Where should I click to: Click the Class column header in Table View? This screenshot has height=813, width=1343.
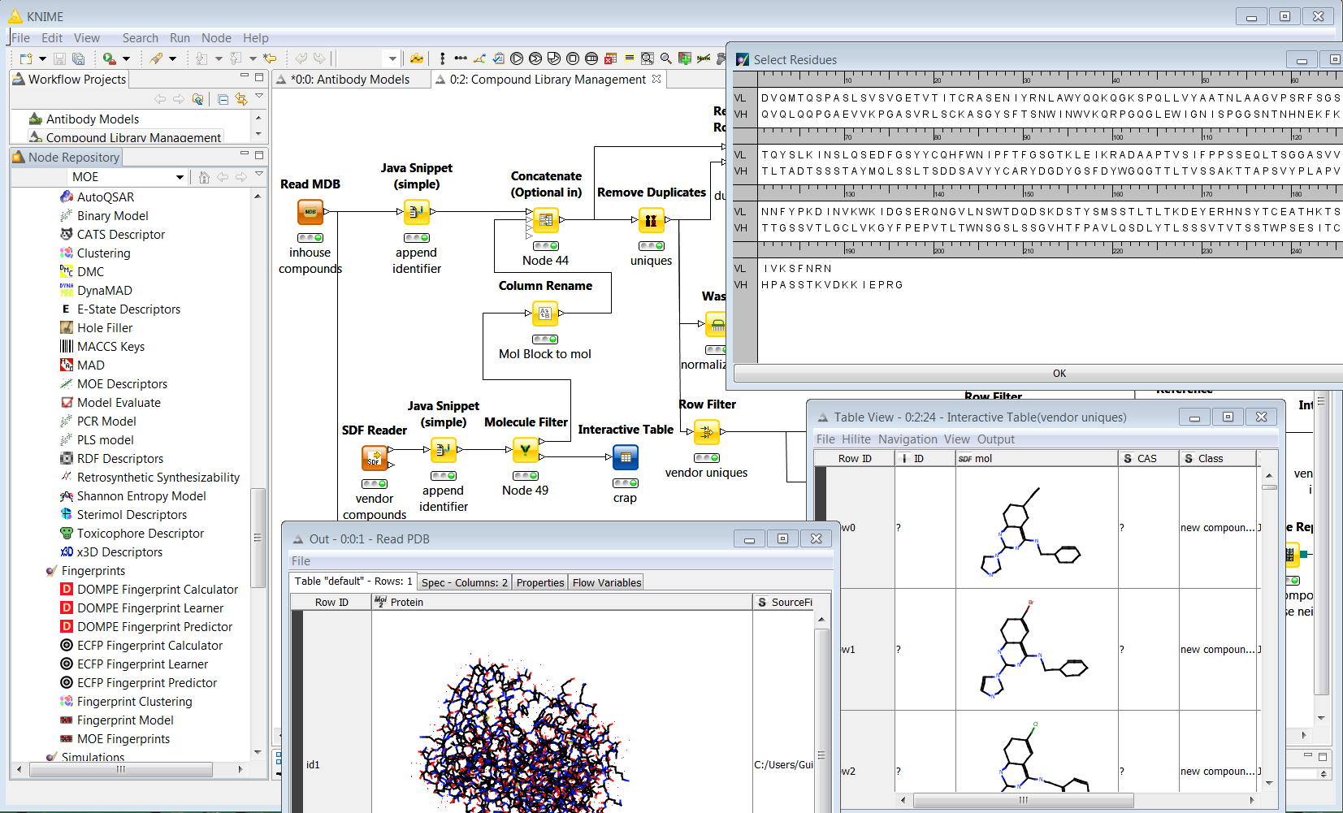point(1218,459)
